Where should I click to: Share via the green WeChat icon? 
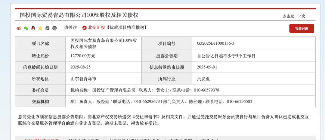click(26, 28)
